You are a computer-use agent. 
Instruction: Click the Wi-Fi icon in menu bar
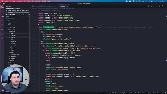146,1
